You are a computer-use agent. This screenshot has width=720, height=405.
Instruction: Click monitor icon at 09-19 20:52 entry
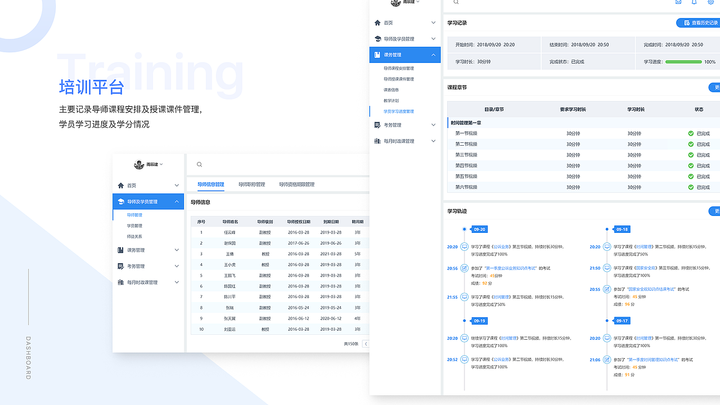pyautogui.click(x=465, y=359)
